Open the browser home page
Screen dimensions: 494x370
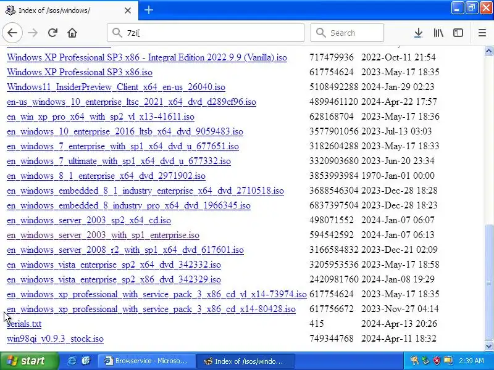point(72,33)
